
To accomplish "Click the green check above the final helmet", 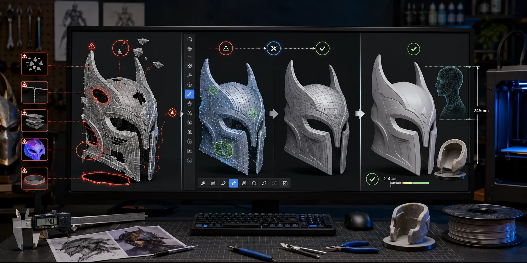I will 414,49.
